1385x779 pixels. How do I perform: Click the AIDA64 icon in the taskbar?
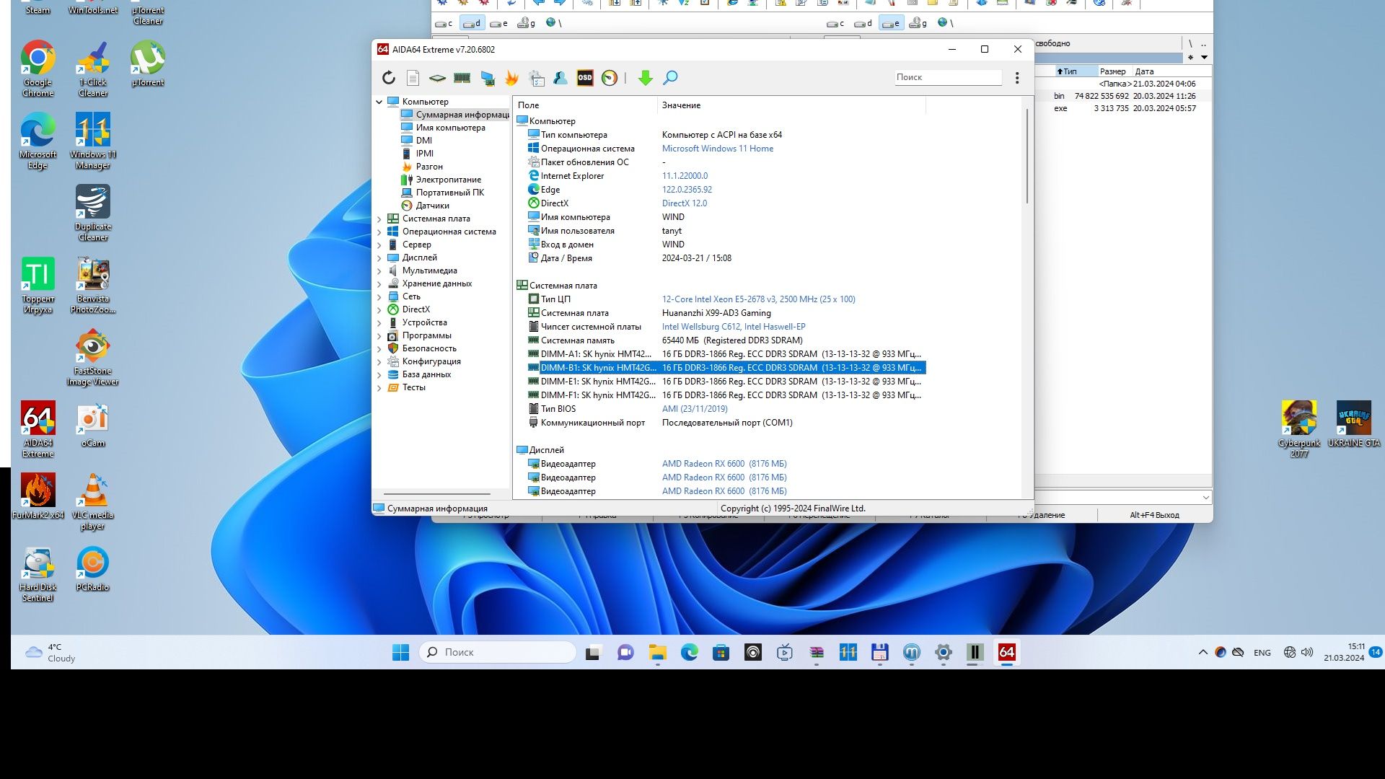coord(1006,652)
